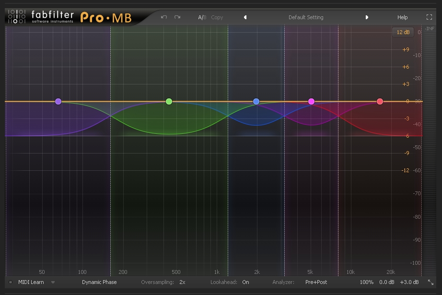442x295 pixels.
Task: Select the red high band handle
Action: tap(380, 102)
